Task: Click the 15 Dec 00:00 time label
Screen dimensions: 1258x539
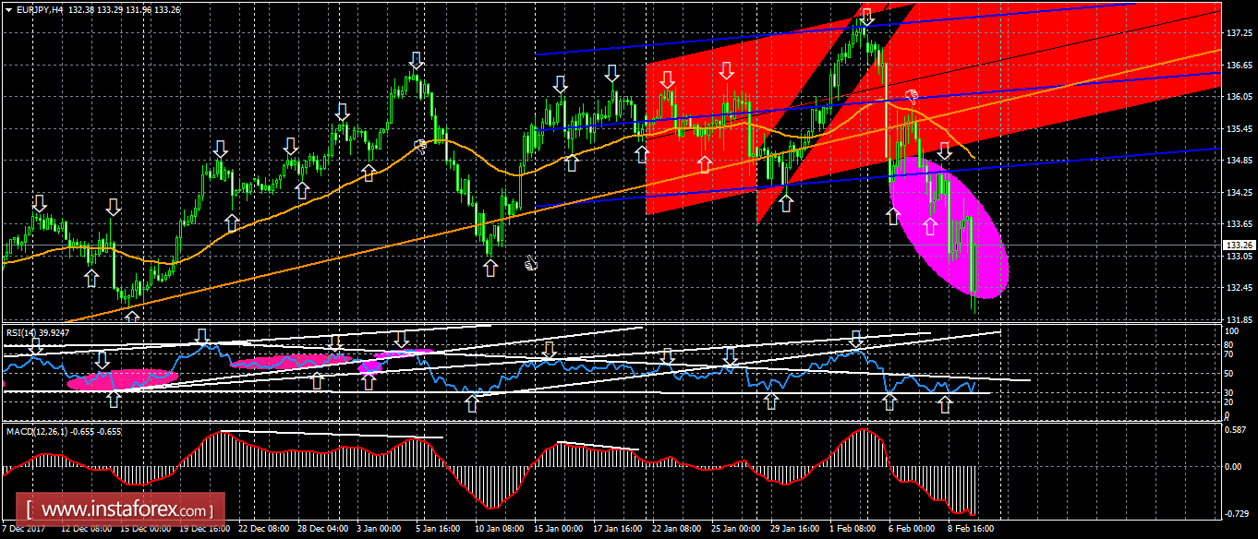Action: tap(146, 530)
